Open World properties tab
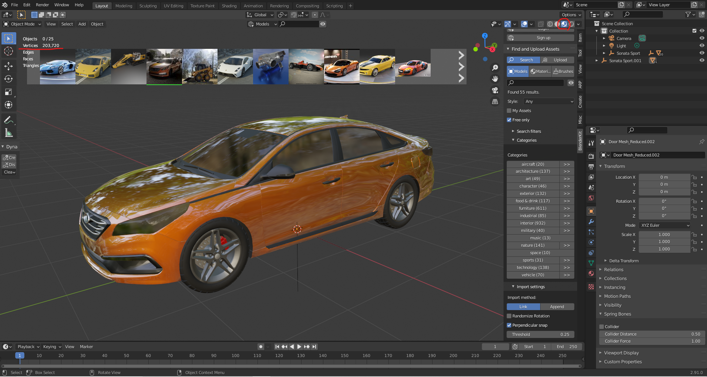Image resolution: width=707 pixels, height=377 pixels. 591,198
